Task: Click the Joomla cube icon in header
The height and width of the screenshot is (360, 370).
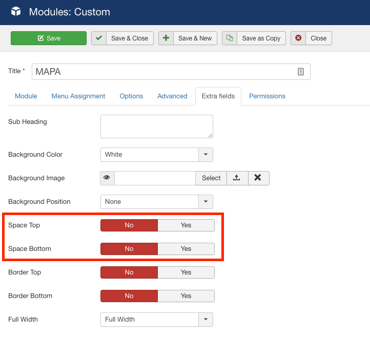Action: click(x=16, y=12)
